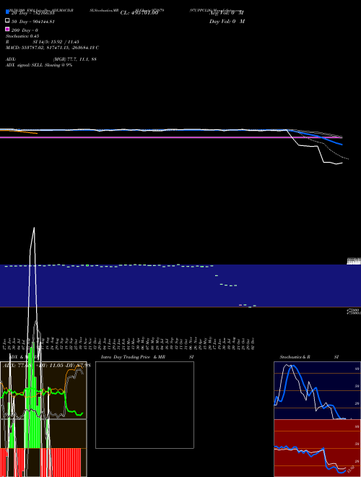Screen dimensions: 361x477
Task: Click the 'CL: 493701.00' closing price
Action: [x=139, y=13]
